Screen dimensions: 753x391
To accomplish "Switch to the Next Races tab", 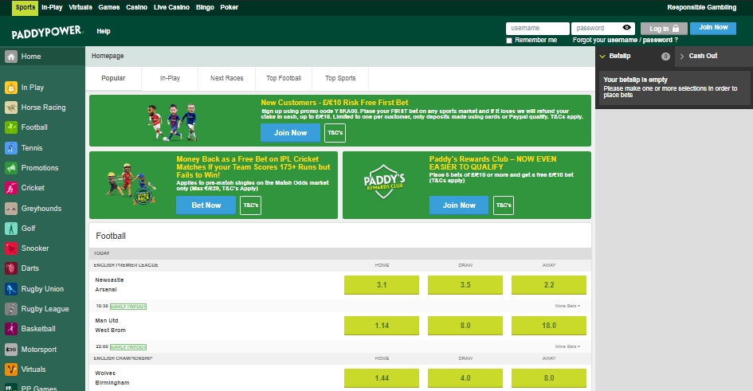I will click(226, 78).
